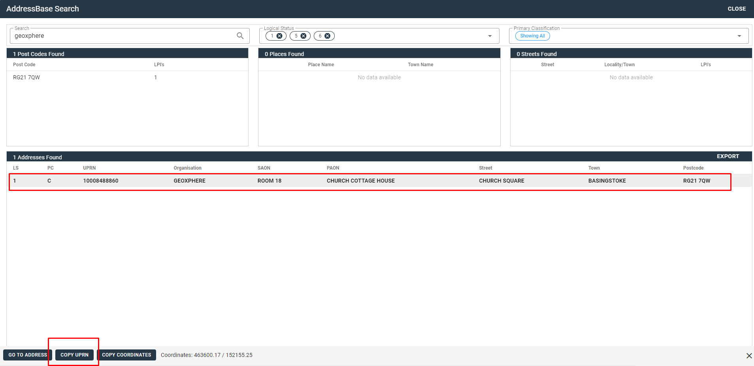Remove logical status chip 5
The width and height of the screenshot is (754, 366).
pos(303,36)
